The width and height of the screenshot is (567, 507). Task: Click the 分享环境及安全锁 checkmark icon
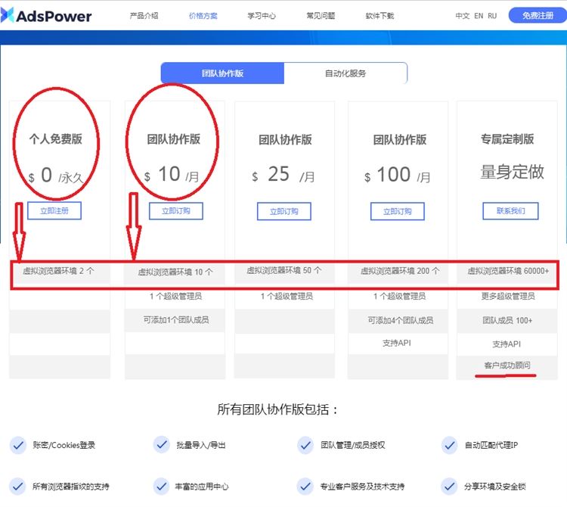click(x=449, y=487)
